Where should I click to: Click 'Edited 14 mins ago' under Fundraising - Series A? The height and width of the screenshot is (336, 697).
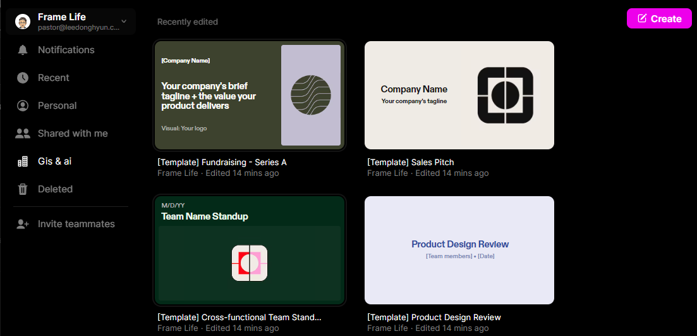click(x=242, y=173)
